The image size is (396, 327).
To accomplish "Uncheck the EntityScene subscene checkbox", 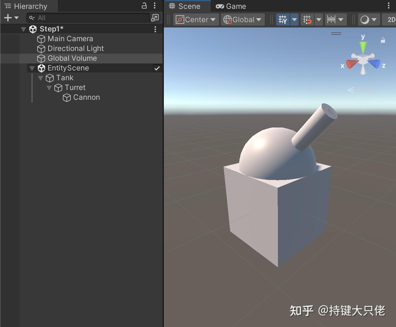I will coord(157,68).
